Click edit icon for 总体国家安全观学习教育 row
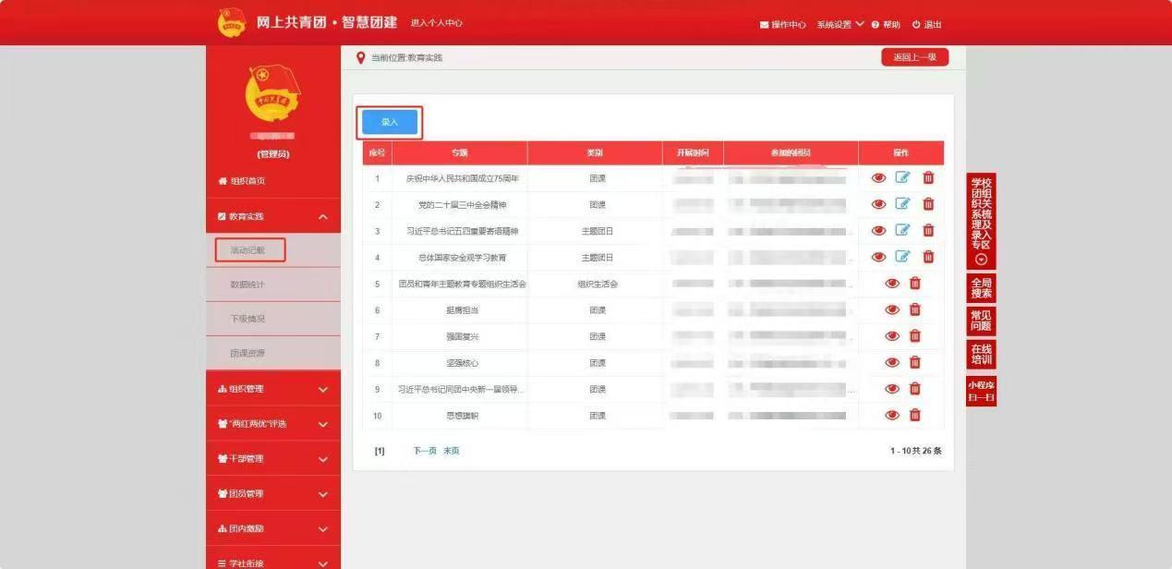This screenshot has width=1172, height=569. coord(902,257)
